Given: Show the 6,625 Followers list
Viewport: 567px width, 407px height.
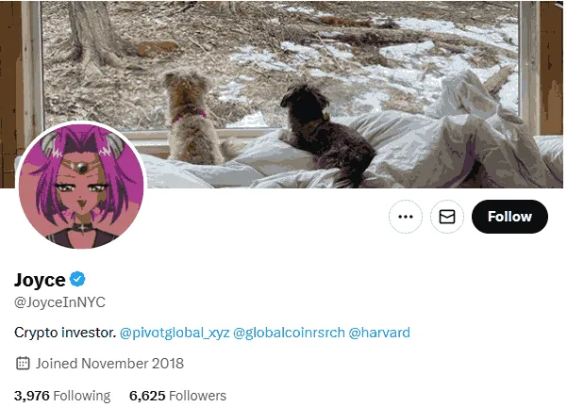Looking at the screenshot, I should pyautogui.click(x=177, y=396).
